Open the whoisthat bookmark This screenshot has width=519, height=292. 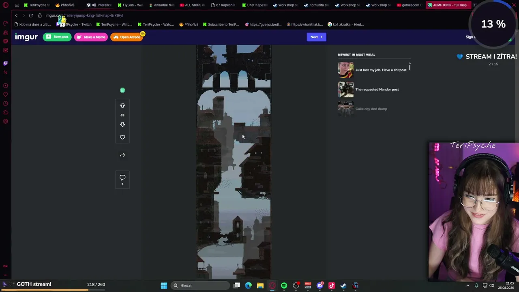coord(305,24)
